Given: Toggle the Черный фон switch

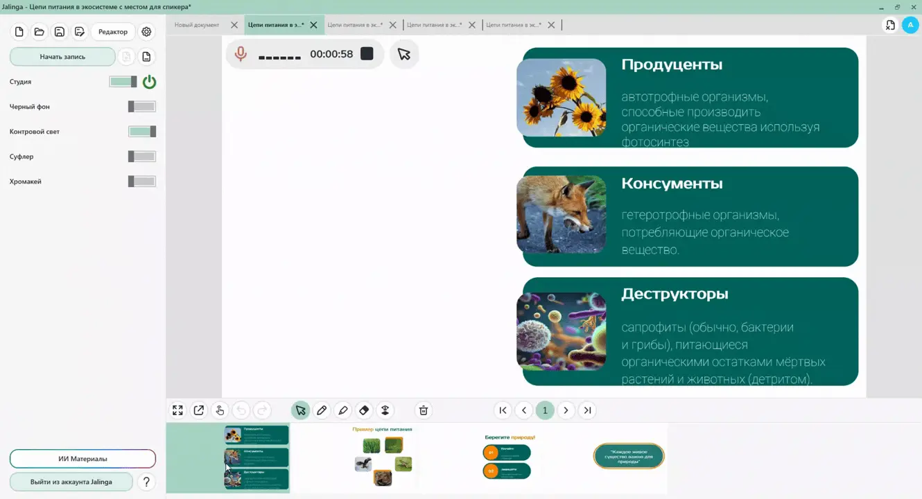Looking at the screenshot, I should (142, 107).
